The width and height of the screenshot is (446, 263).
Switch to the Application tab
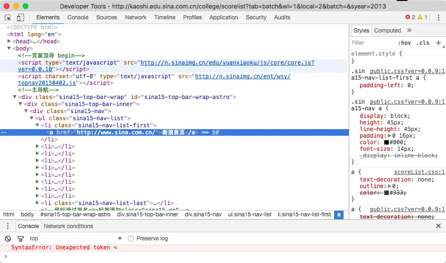[x=224, y=17]
